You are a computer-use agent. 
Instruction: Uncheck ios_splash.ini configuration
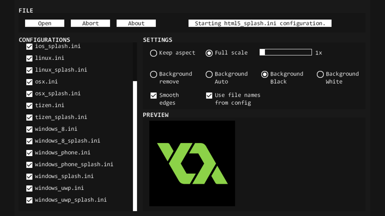click(x=29, y=46)
